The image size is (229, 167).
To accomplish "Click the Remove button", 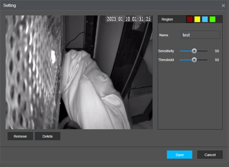I will tap(20, 136).
